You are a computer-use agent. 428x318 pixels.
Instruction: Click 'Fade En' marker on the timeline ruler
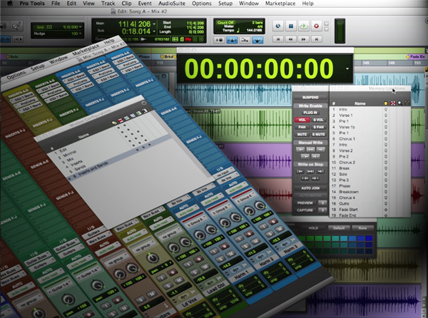[415, 57]
